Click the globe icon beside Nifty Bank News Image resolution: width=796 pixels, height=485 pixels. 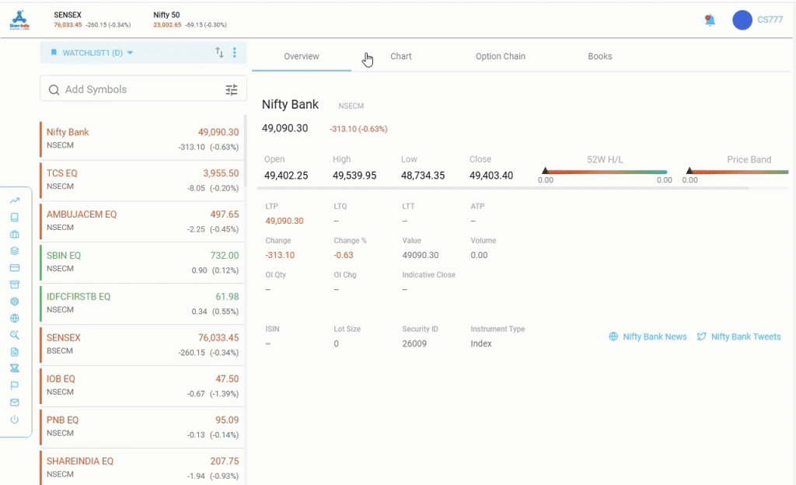click(x=613, y=337)
